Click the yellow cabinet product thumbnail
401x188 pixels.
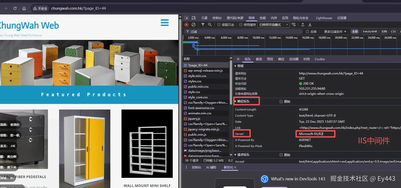[85, 149]
